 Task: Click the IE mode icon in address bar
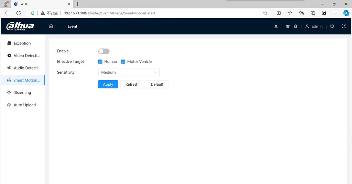click(x=33, y=13)
